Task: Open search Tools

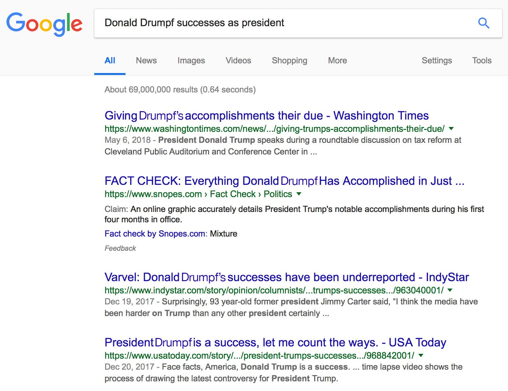Action: (482, 60)
